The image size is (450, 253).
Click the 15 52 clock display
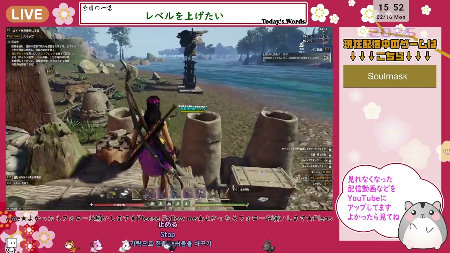pos(391,8)
